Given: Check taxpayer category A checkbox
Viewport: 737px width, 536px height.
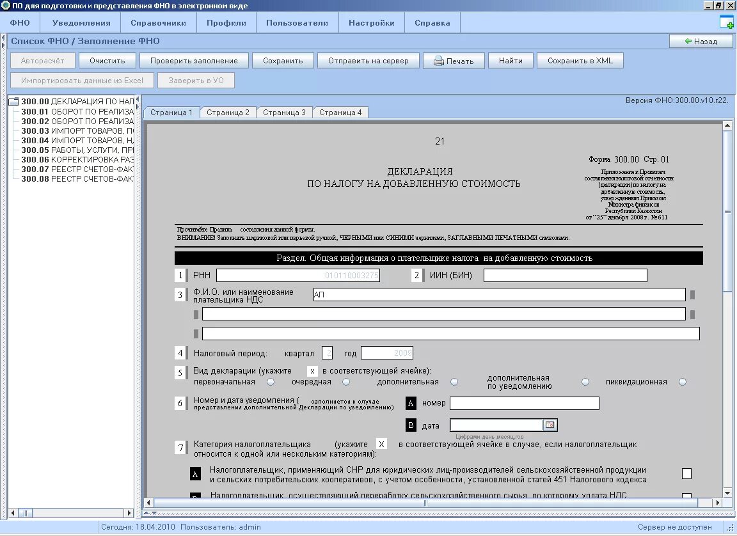Looking at the screenshot, I should (686, 473).
